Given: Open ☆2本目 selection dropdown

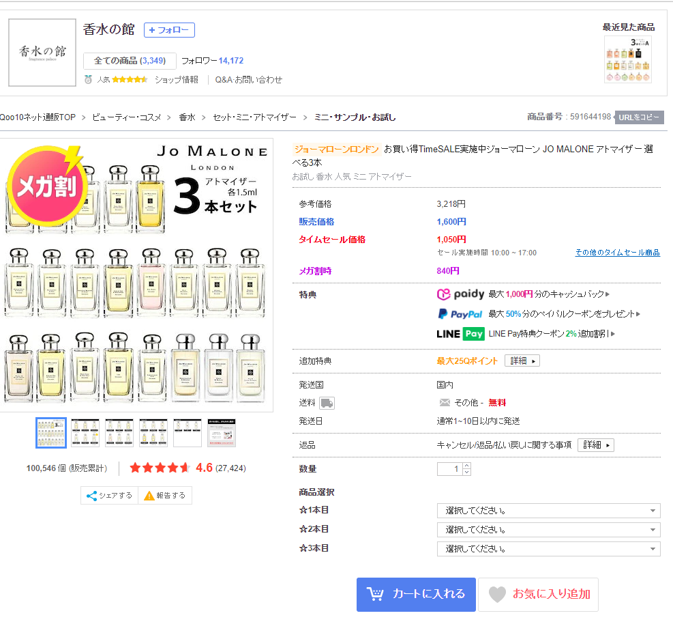Looking at the screenshot, I should [x=548, y=530].
